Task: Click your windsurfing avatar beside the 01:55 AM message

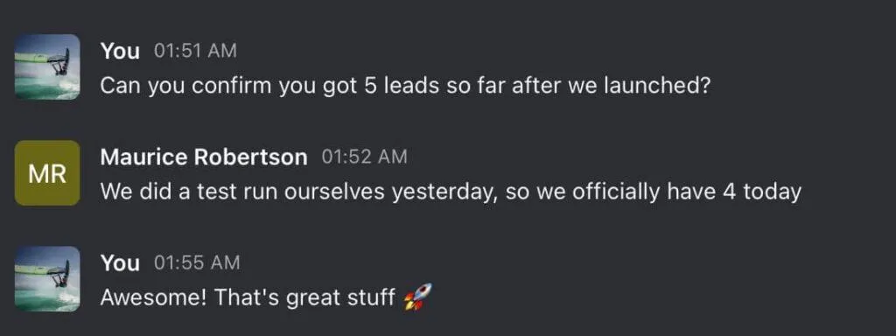Action: [47, 279]
